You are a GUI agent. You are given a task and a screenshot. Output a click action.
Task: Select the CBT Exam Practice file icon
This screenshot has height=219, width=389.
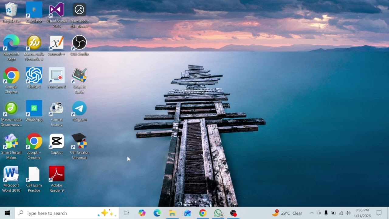[x=34, y=179]
